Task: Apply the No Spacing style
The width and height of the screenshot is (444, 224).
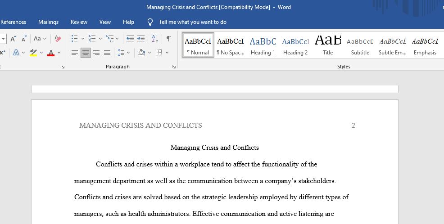Action: click(x=230, y=45)
